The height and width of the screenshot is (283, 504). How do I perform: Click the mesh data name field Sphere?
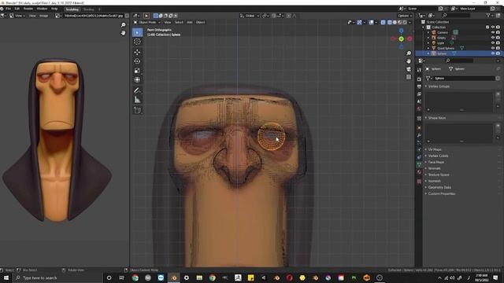click(463, 79)
